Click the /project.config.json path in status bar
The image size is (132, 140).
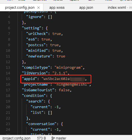16,138
